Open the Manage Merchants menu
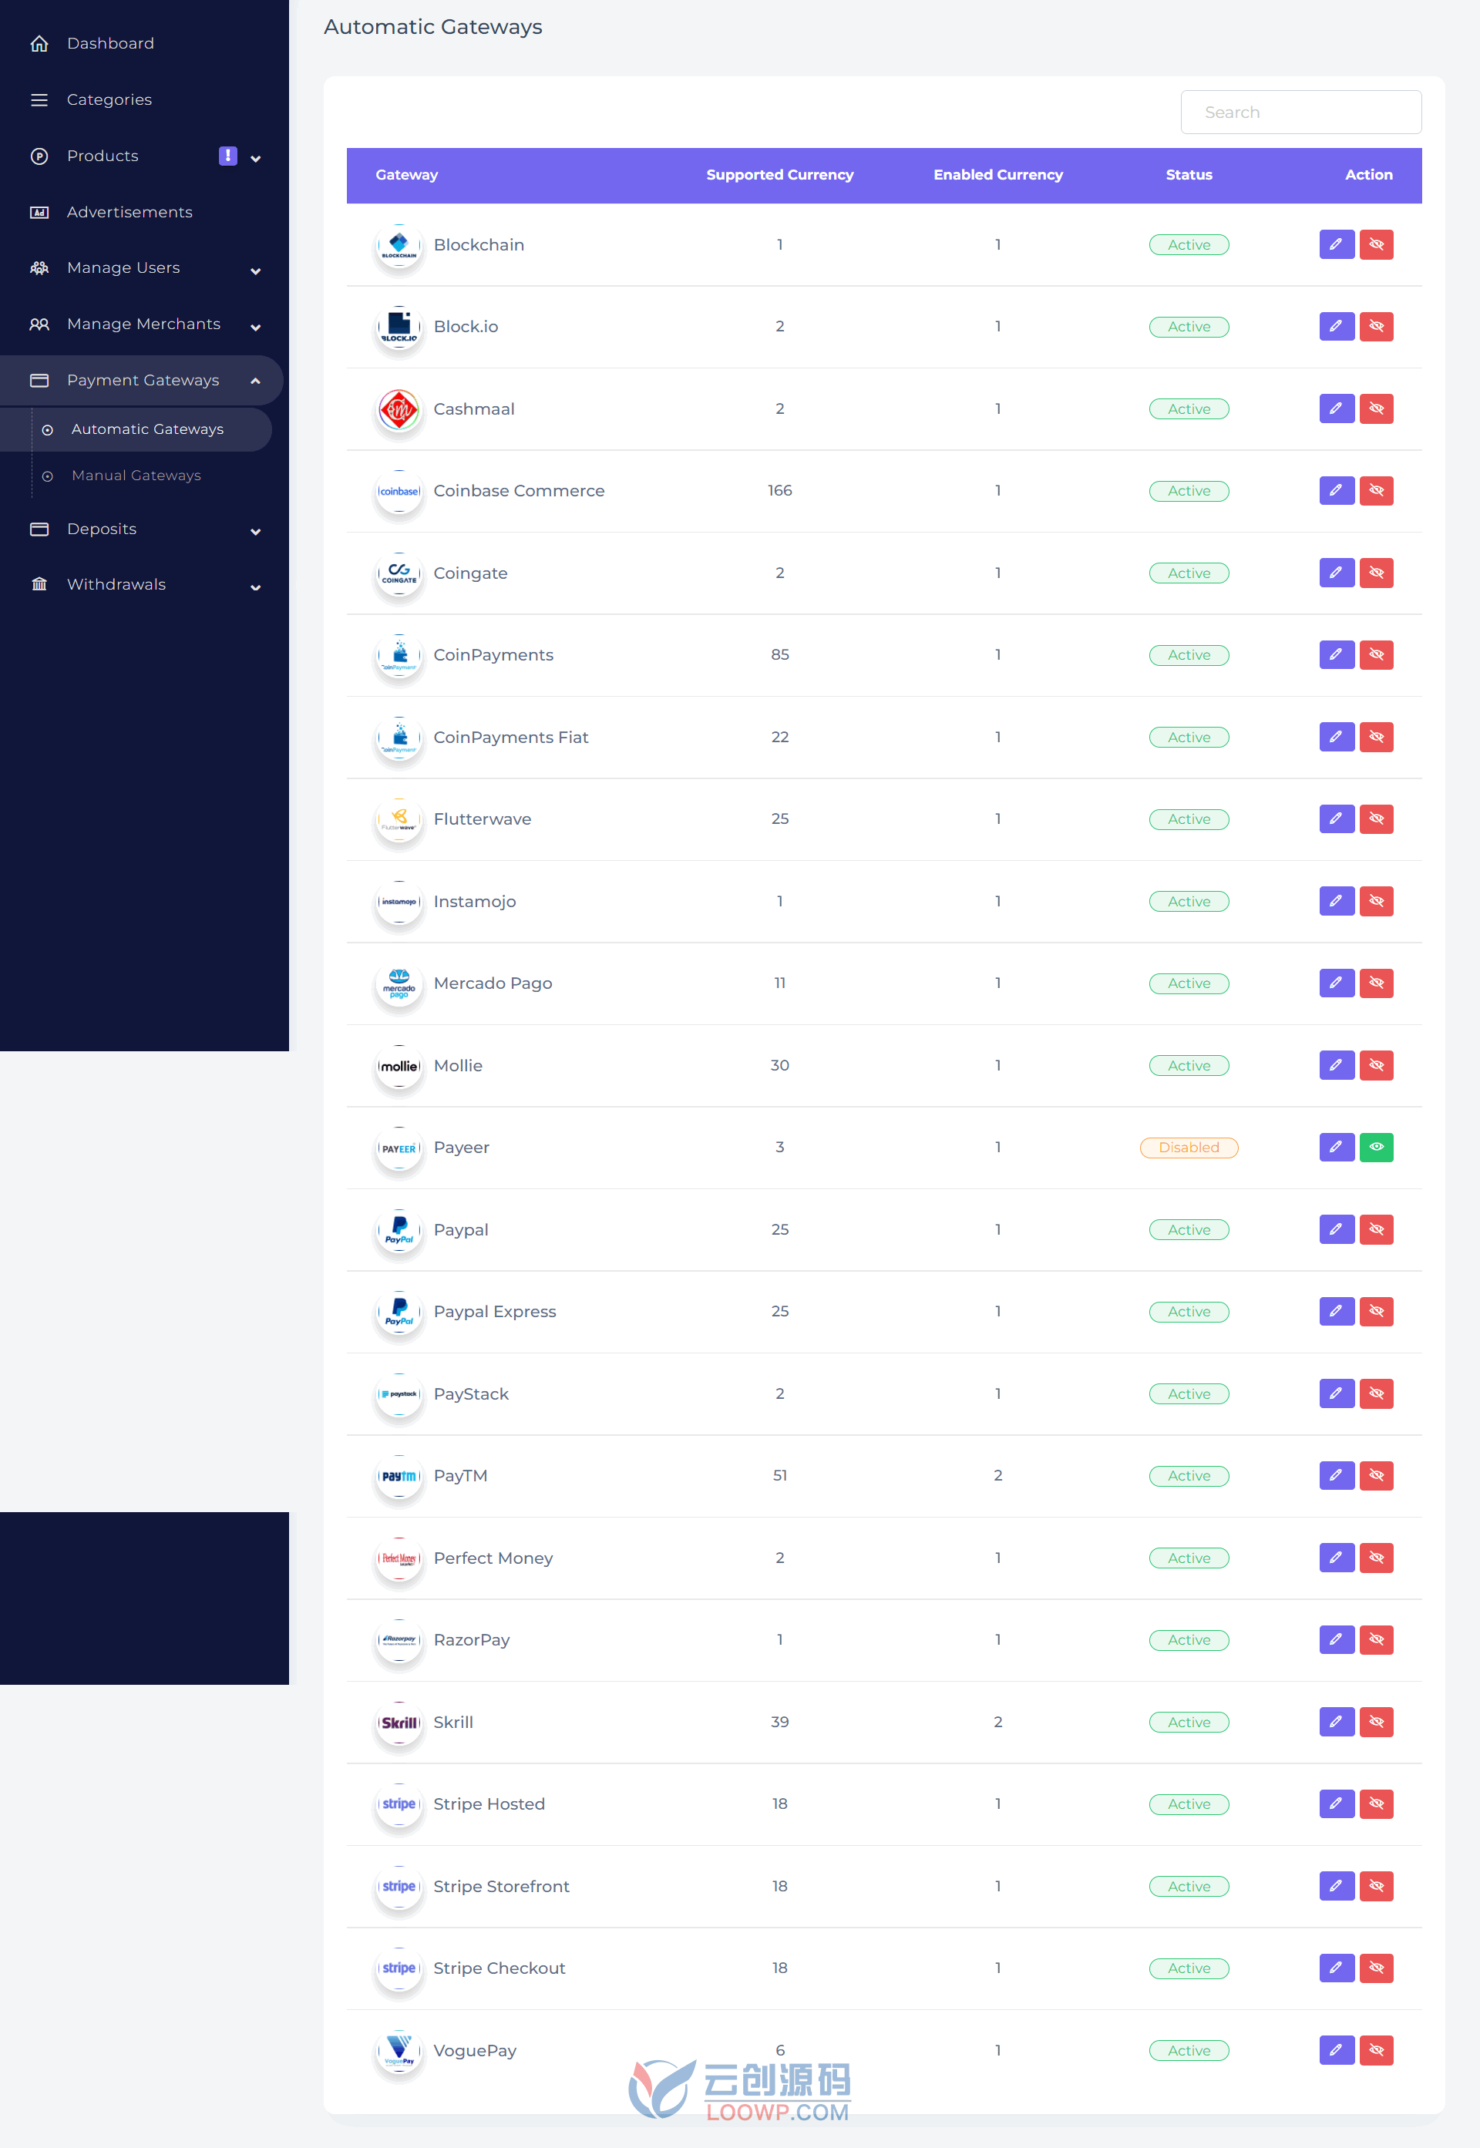 [143, 324]
